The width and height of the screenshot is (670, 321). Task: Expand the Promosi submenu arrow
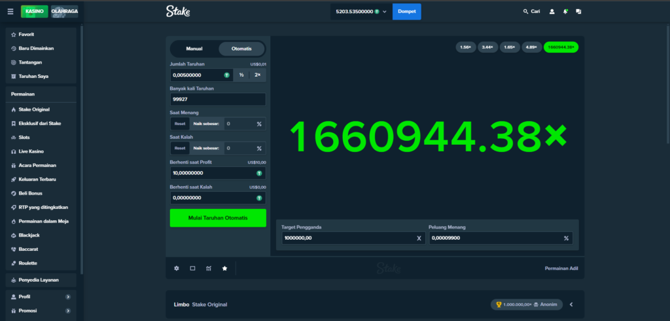(x=68, y=311)
